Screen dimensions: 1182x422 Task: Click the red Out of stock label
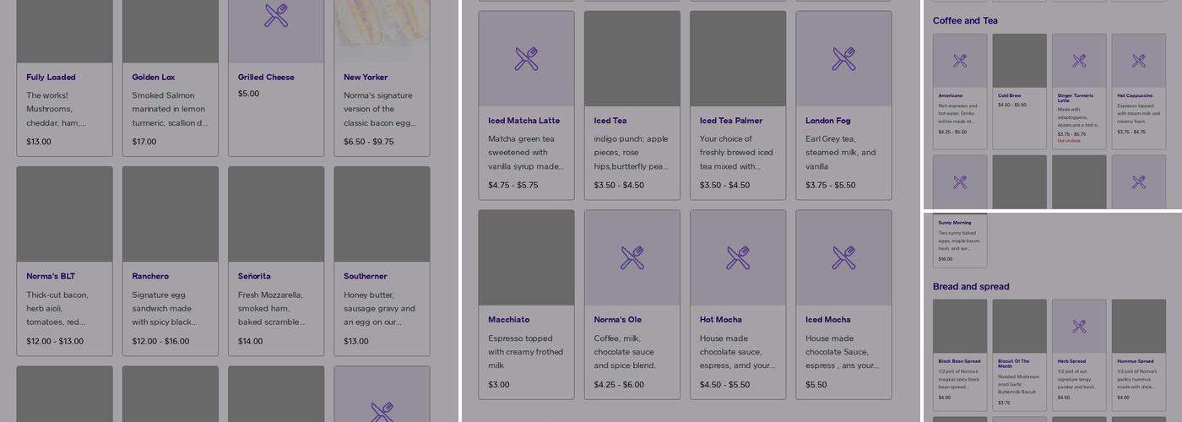coord(1069,141)
